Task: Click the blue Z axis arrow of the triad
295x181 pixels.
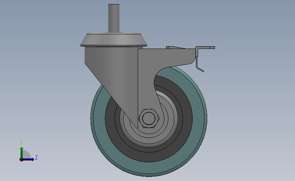Action: (x=29, y=159)
